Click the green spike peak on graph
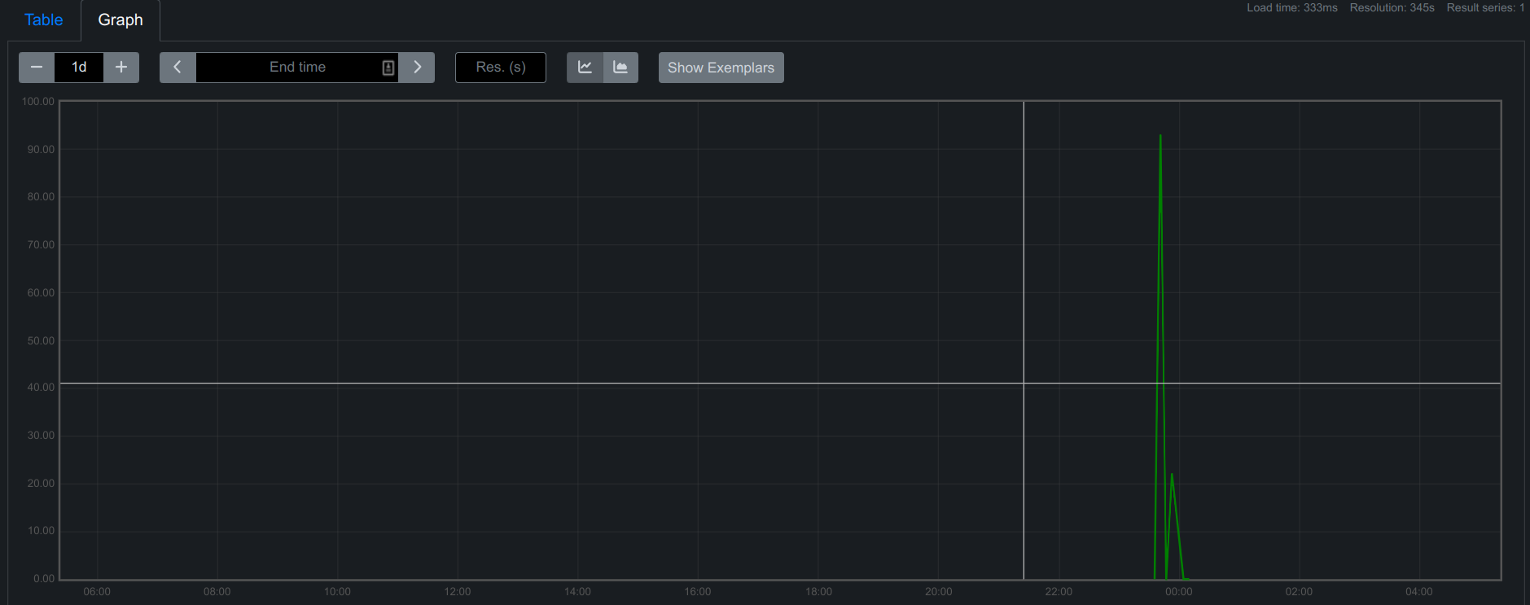This screenshot has height=605, width=1530. coord(1160,136)
